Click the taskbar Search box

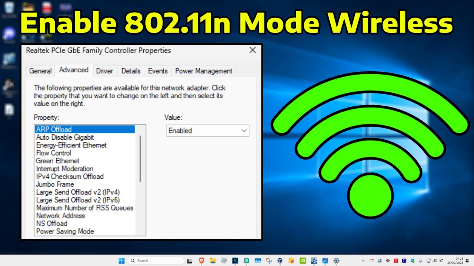point(156,260)
